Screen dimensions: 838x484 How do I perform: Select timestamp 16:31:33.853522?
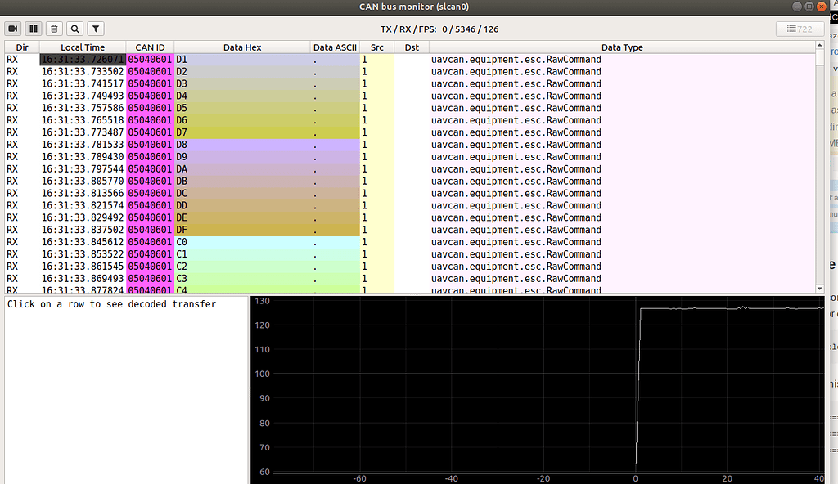coord(83,254)
